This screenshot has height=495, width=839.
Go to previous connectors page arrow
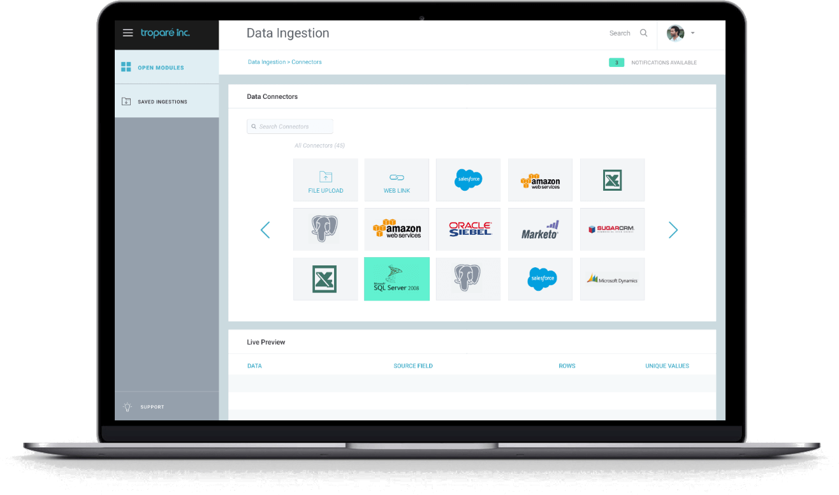(265, 230)
